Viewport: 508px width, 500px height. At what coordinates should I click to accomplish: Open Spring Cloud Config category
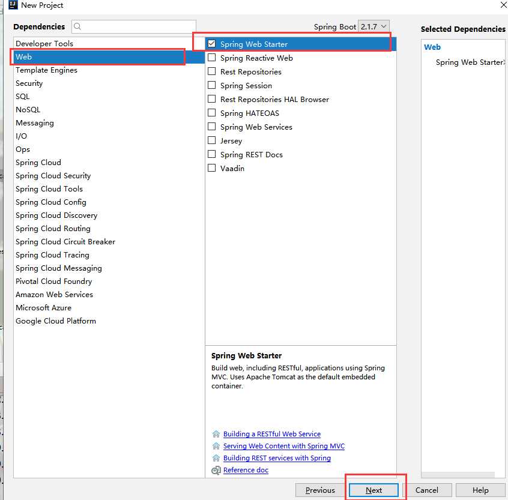tap(109, 202)
